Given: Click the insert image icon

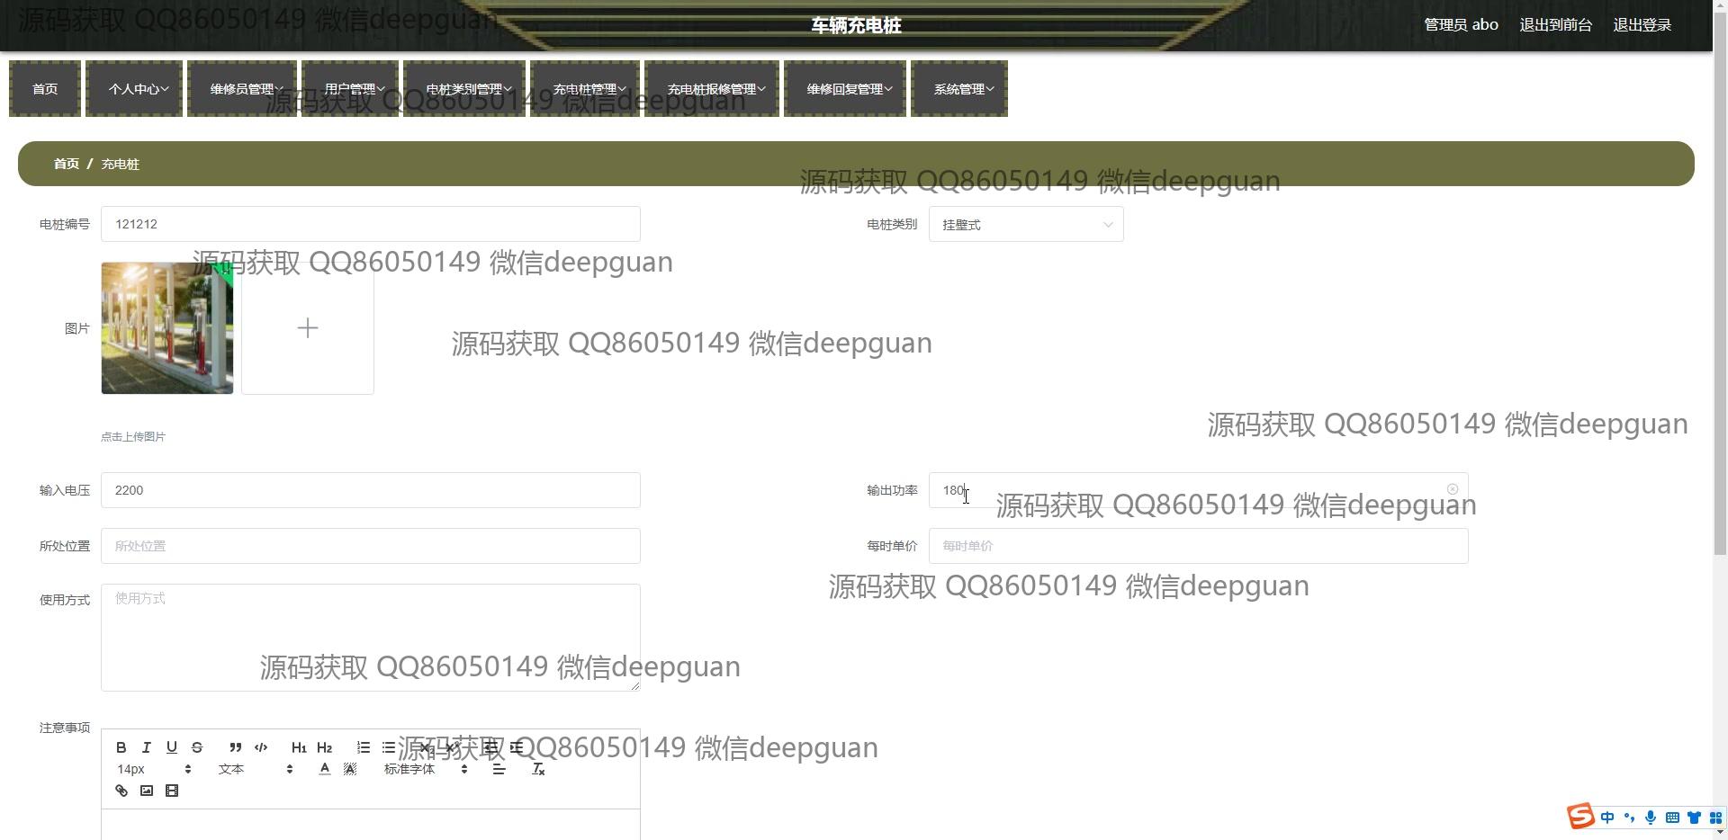Looking at the screenshot, I should [x=146, y=791].
